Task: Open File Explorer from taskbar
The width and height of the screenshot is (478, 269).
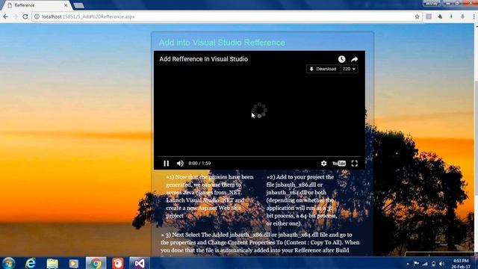Action: pyautogui.click(x=52, y=263)
